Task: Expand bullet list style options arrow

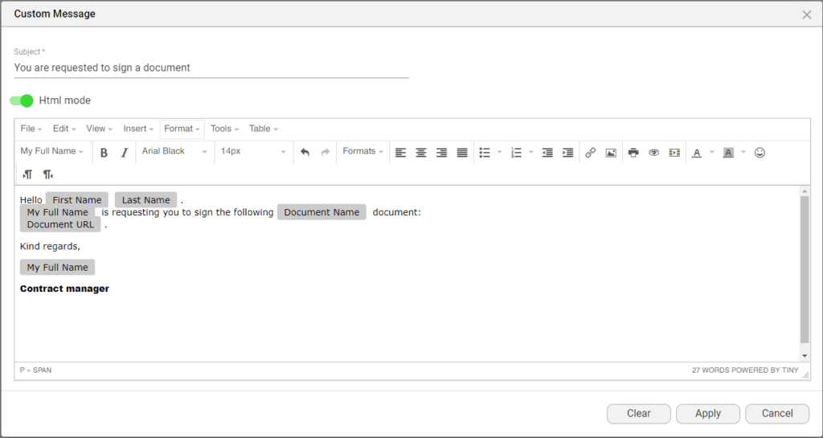Action: click(x=499, y=153)
